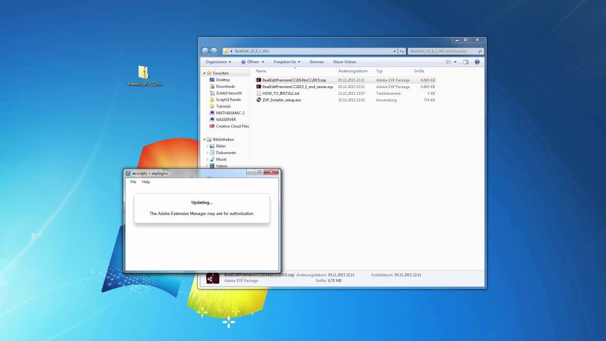Click the Bilder library icon
The image size is (606, 341).
pos(212,146)
